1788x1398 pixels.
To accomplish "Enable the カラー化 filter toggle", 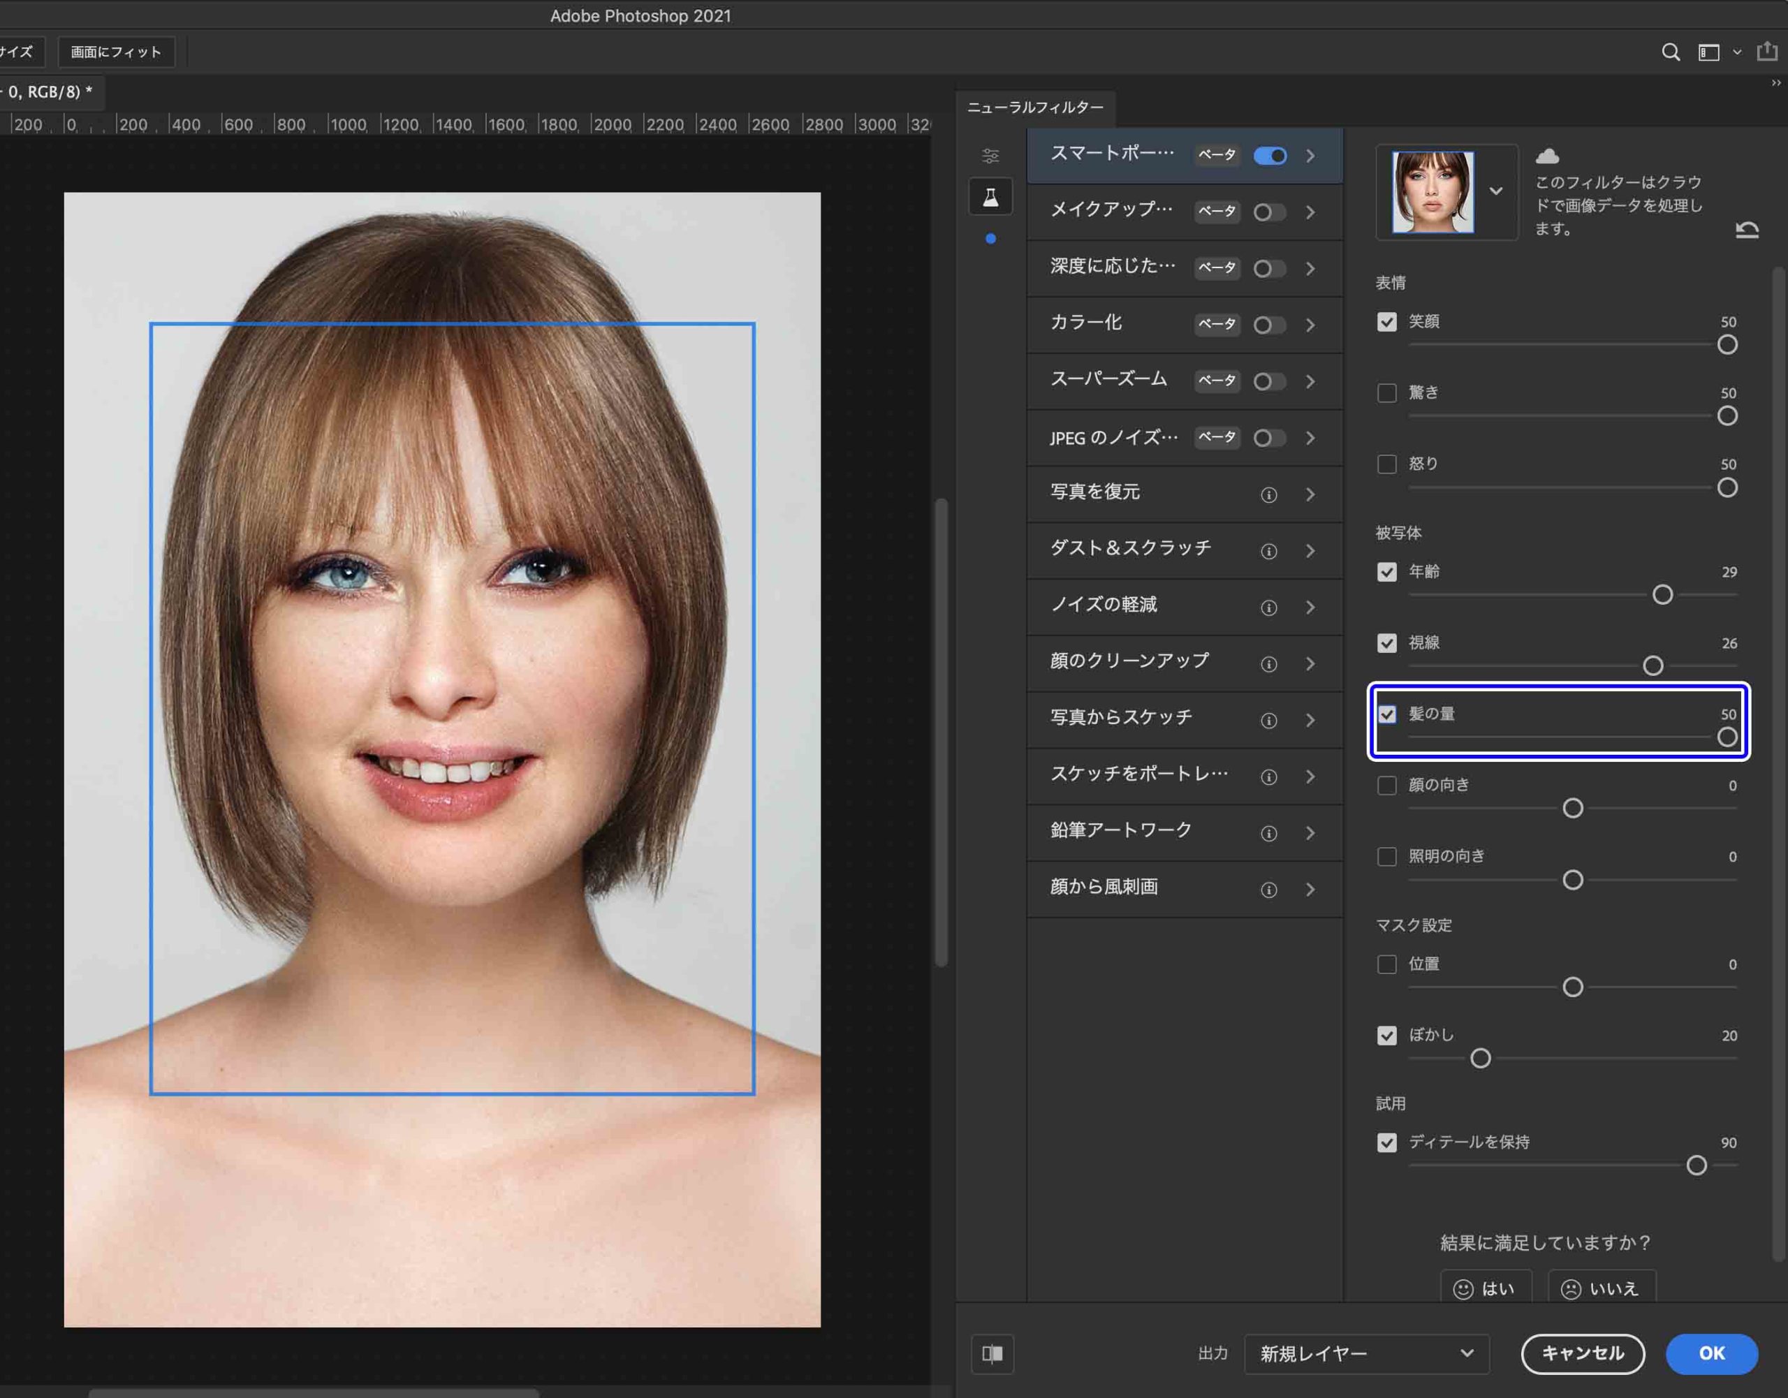I will coord(1270,325).
